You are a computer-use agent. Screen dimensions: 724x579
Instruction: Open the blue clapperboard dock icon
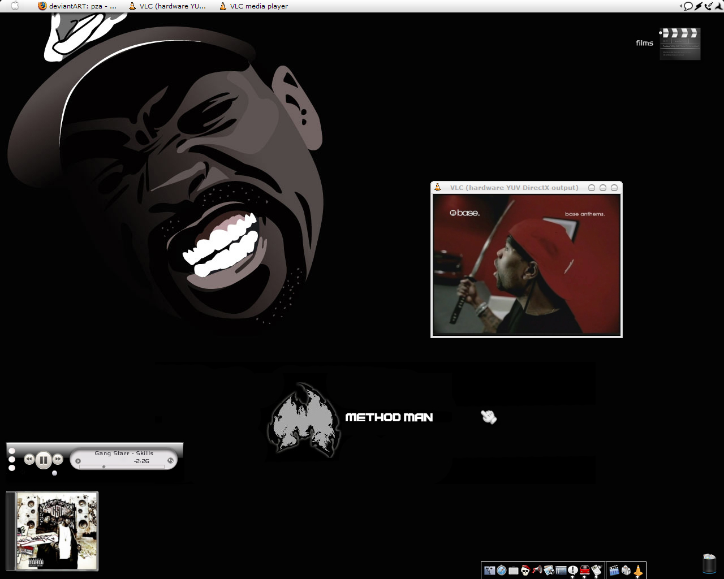[x=614, y=571]
